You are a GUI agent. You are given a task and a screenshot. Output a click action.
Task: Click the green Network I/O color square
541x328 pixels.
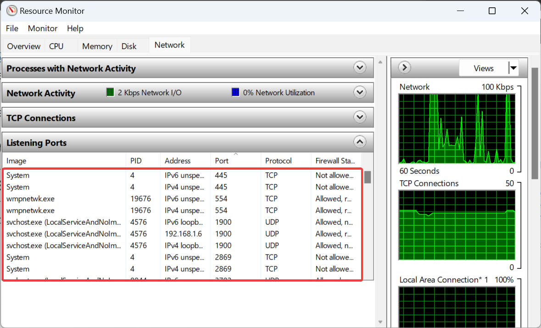[x=110, y=92]
